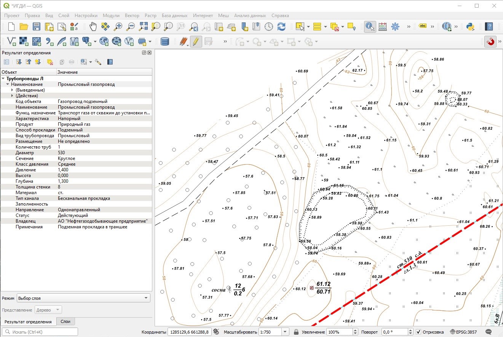Click the Искать (Ctrl+K) search box
This screenshot has height=337, width=503.
click(40, 332)
